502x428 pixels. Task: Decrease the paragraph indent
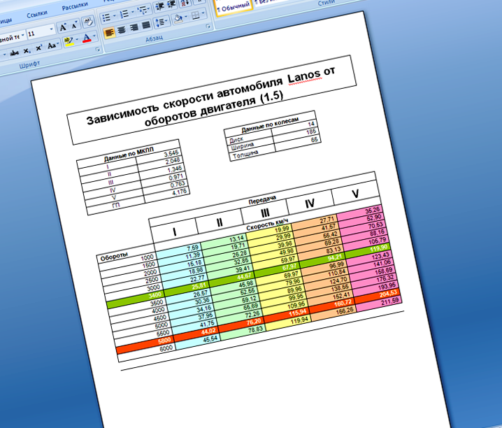159,6
